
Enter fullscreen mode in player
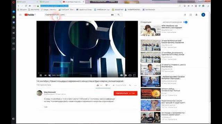134,75
